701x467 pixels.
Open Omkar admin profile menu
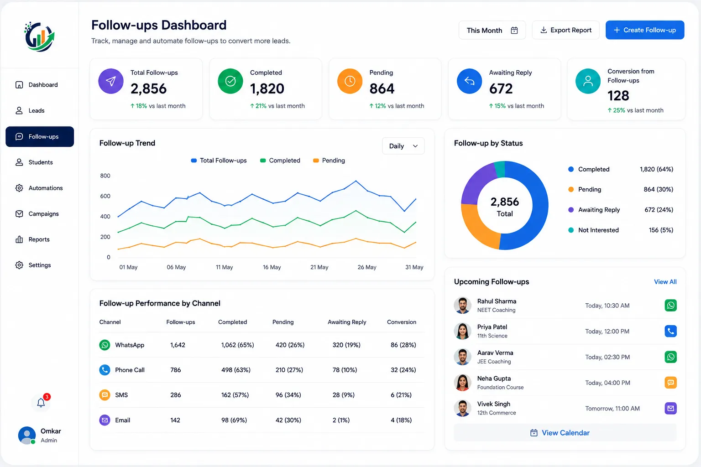40,436
